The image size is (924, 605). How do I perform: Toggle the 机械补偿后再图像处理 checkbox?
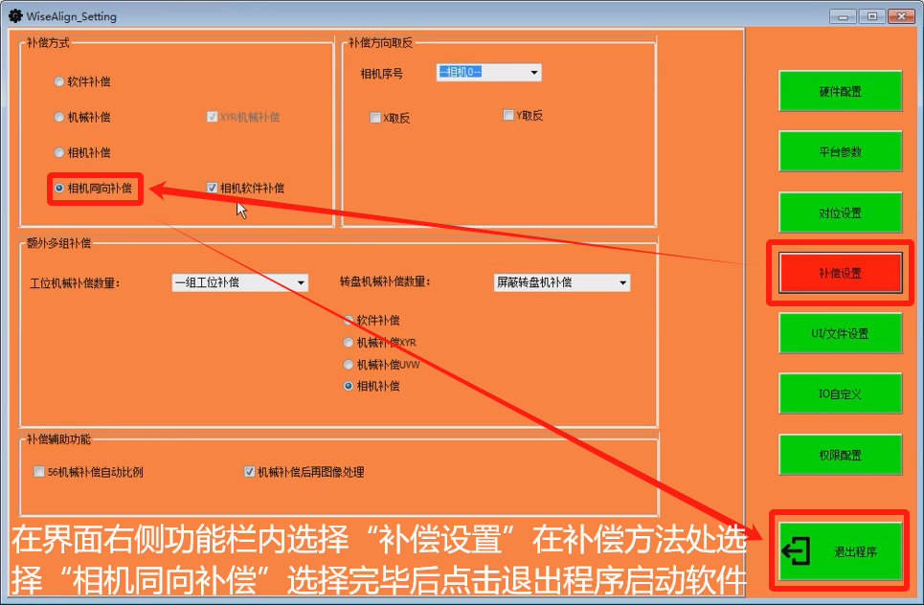(250, 472)
